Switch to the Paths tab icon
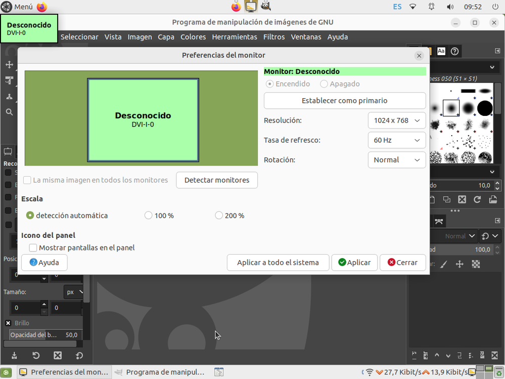505x379 pixels. point(439,221)
